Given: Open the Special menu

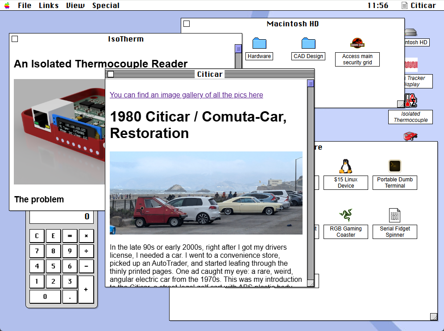Looking at the screenshot, I should pyautogui.click(x=106, y=5).
